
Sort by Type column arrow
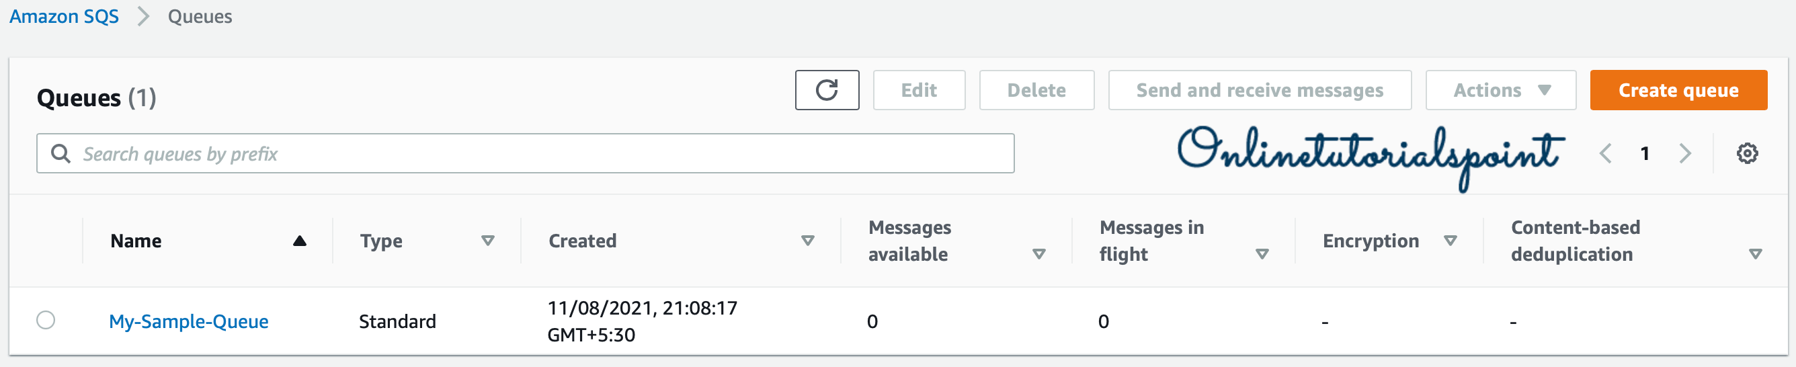pos(488,241)
